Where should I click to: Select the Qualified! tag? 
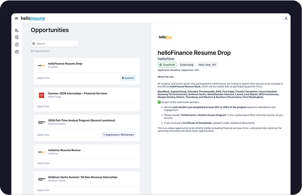167,65
